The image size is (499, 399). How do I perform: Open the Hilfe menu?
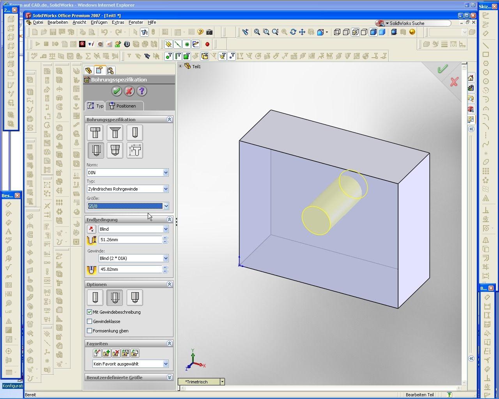point(152,23)
